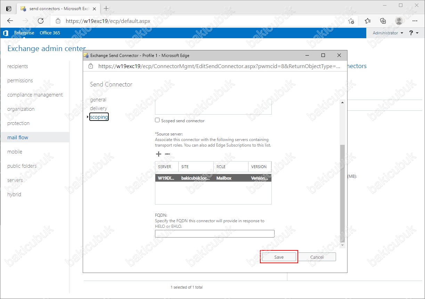Open the help question mark menu
Screen dimensions: 425x299
[x=413, y=33]
